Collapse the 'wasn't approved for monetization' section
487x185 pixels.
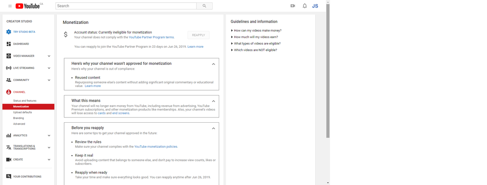pos(213,64)
